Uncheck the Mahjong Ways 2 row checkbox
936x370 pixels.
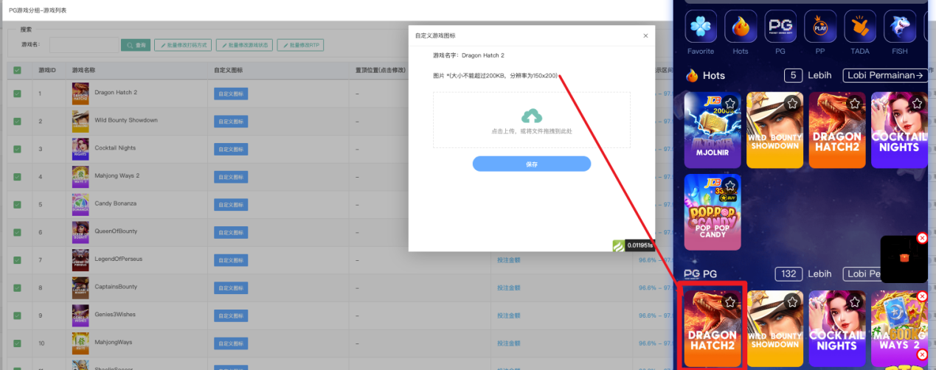17,177
